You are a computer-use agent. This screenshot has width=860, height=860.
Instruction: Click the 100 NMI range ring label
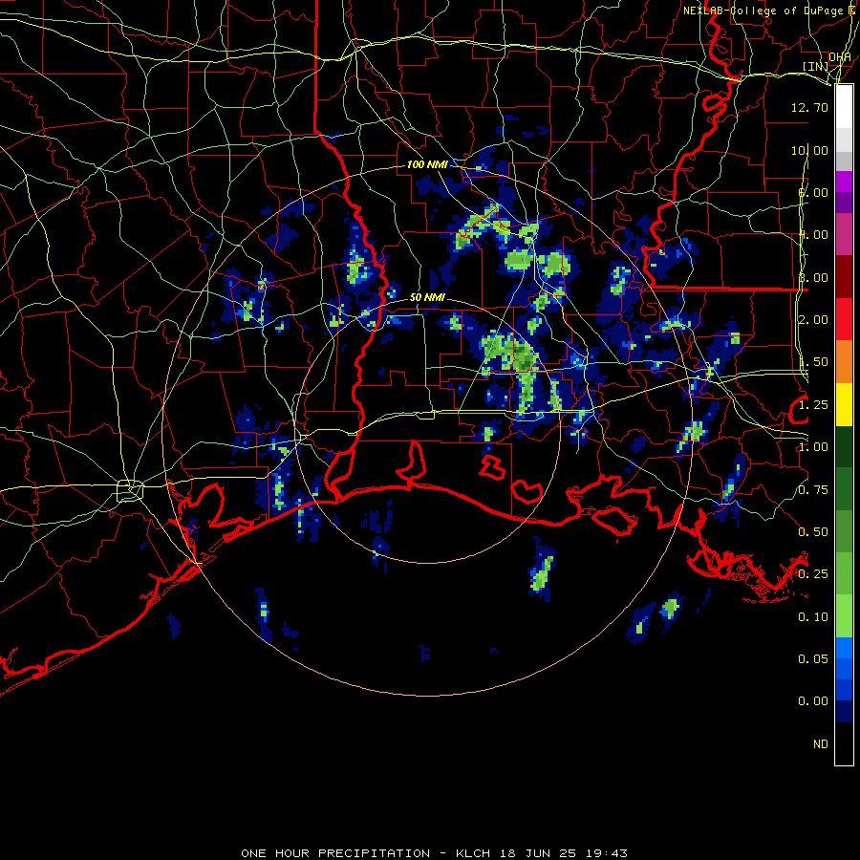point(427,164)
